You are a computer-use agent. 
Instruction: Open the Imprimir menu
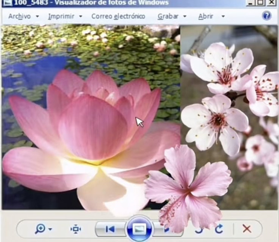point(61,16)
